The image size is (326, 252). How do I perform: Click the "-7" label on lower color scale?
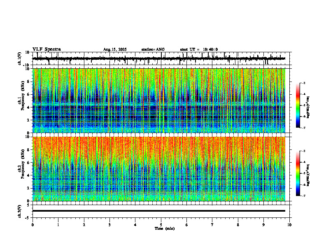[x=303, y=196]
